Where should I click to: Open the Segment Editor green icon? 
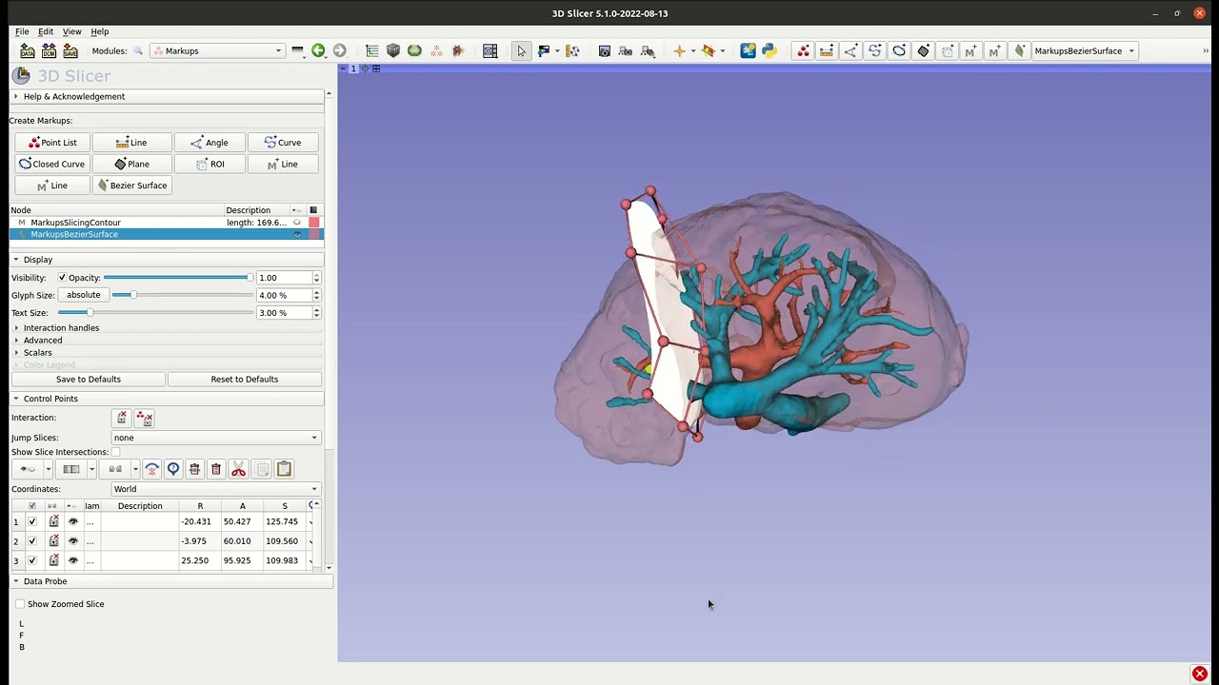click(414, 50)
